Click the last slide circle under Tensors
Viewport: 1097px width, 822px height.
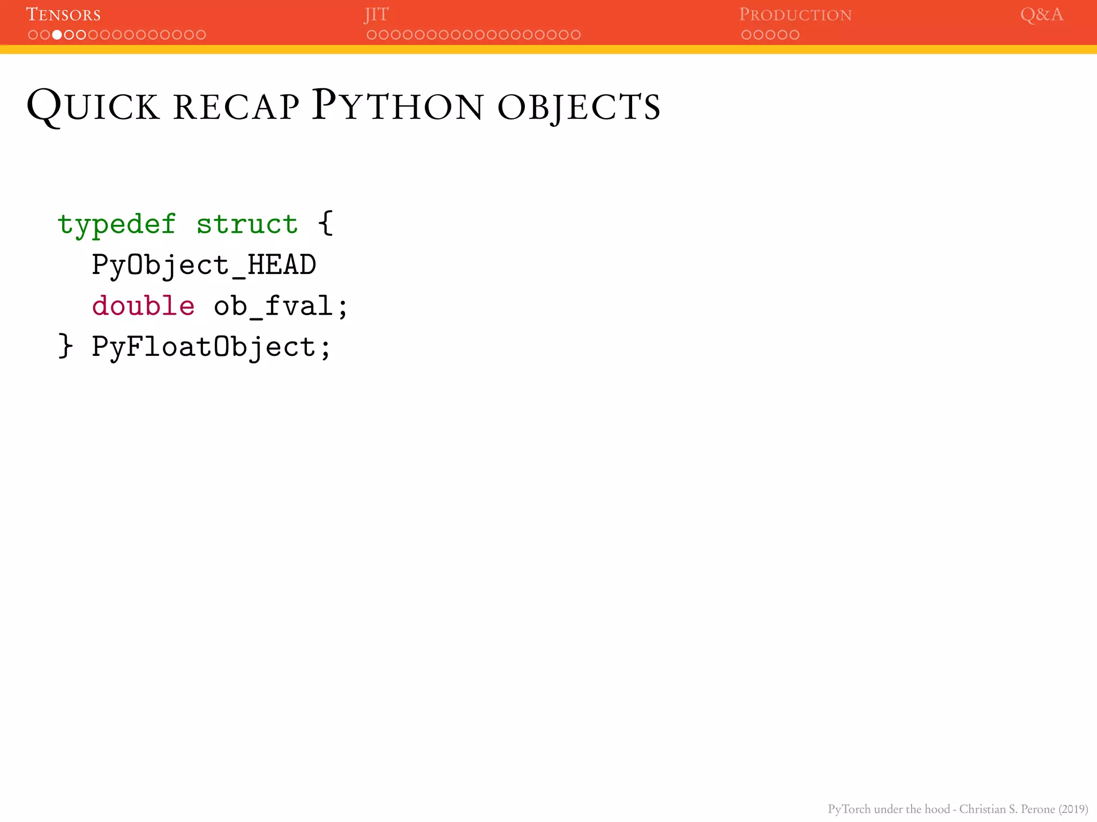(x=201, y=35)
